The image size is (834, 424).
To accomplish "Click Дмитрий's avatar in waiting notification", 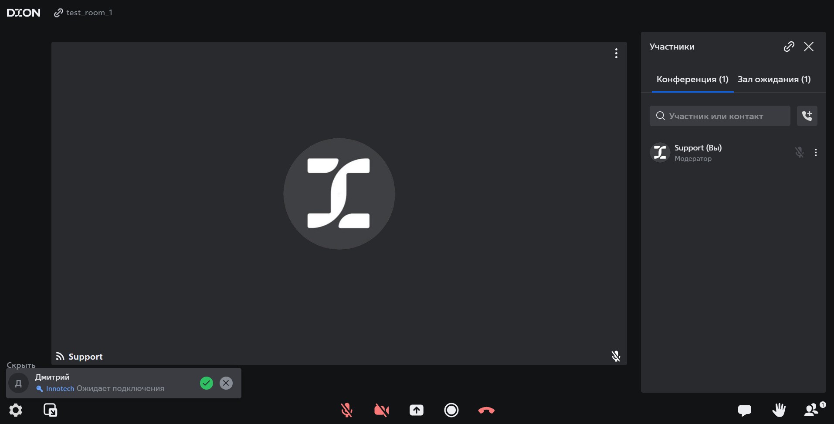I will click(x=18, y=383).
